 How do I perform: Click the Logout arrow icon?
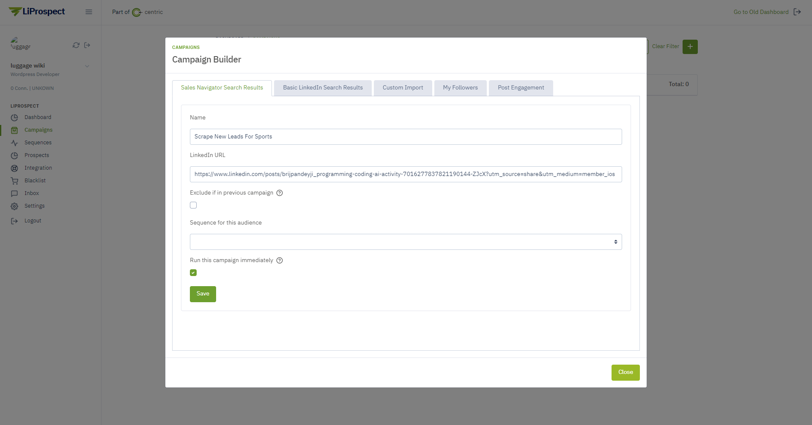click(x=14, y=221)
